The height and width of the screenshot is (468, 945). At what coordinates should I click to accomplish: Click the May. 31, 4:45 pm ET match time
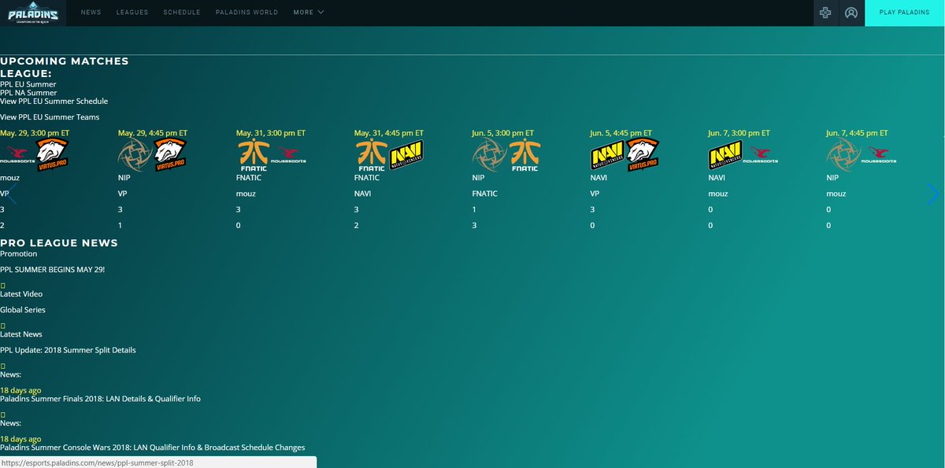coord(389,133)
